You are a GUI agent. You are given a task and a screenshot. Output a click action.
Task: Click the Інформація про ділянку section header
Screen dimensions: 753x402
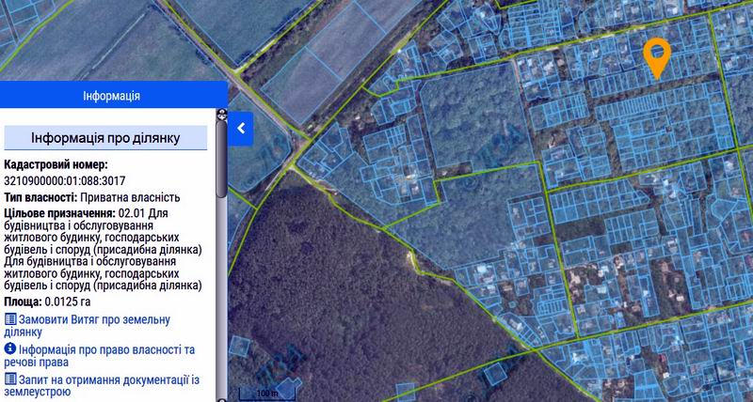coord(105,137)
